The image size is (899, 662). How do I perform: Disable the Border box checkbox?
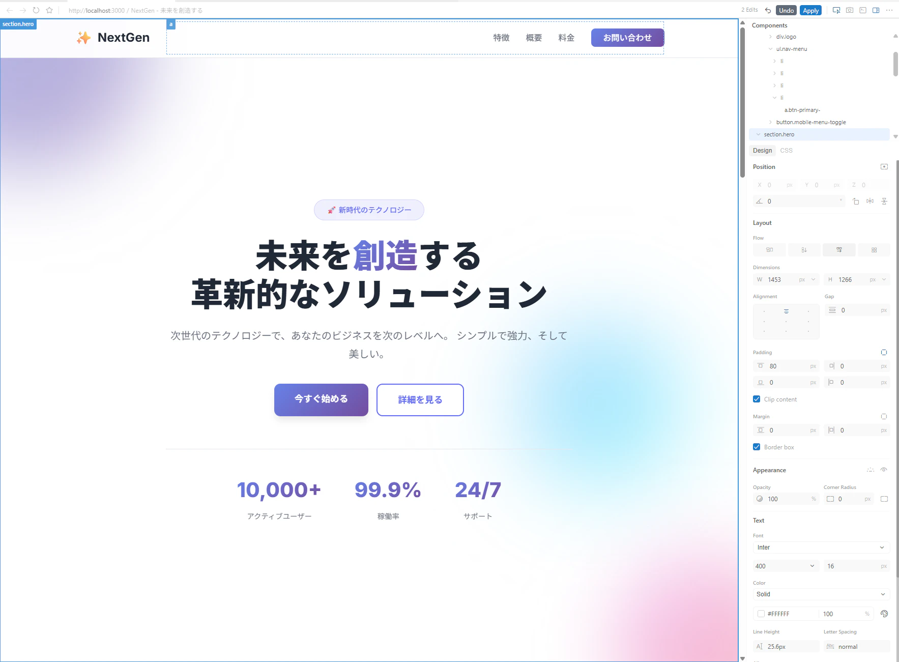click(x=757, y=447)
